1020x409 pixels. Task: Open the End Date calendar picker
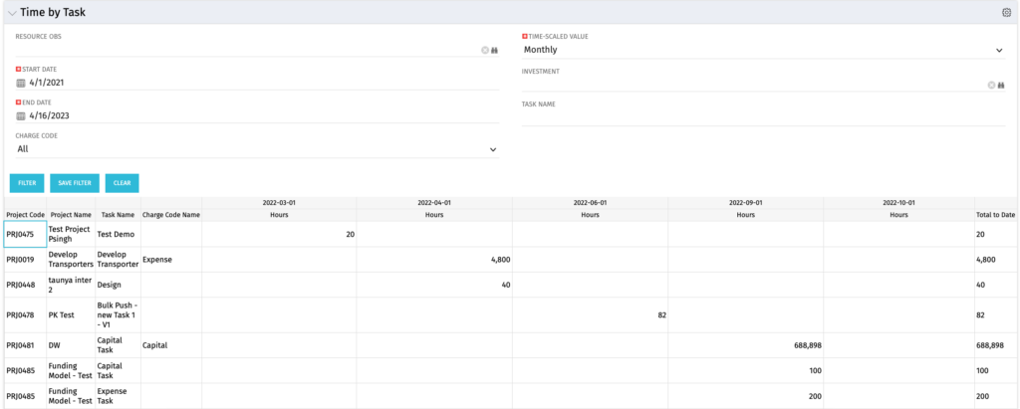click(x=20, y=115)
